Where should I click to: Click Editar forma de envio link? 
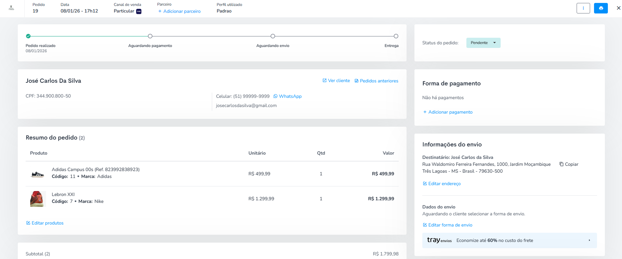tap(448, 225)
